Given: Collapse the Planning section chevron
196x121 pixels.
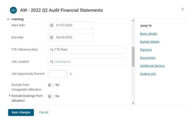Looking at the screenshot, I should tap(8, 19).
